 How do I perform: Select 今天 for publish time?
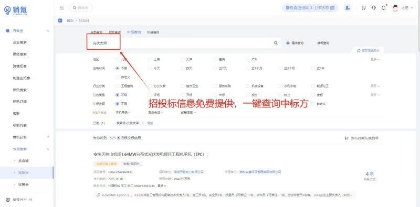pyautogui.click(x=150, y=69)
